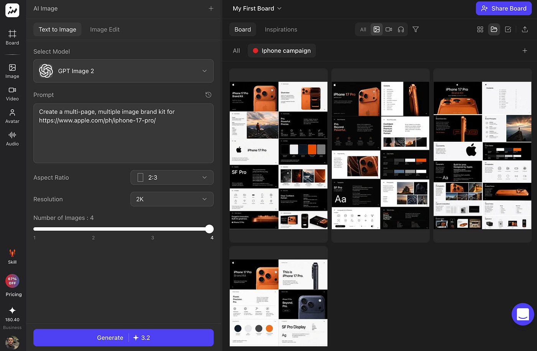Open the Aspect Ratio 2:3 dropdown
537x351 pixels.
pyautogui.click(x=172, y=177)
